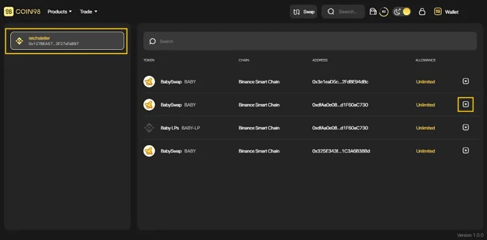The width and height of the screenshot is (487, 240).
Task: Click the ALLOWANCE column header
Action: [x=426, y=60]
